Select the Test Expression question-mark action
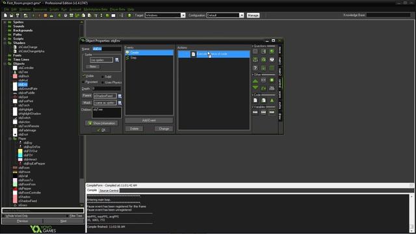Viewport: 416px width, 234px height. coord(255,68)
